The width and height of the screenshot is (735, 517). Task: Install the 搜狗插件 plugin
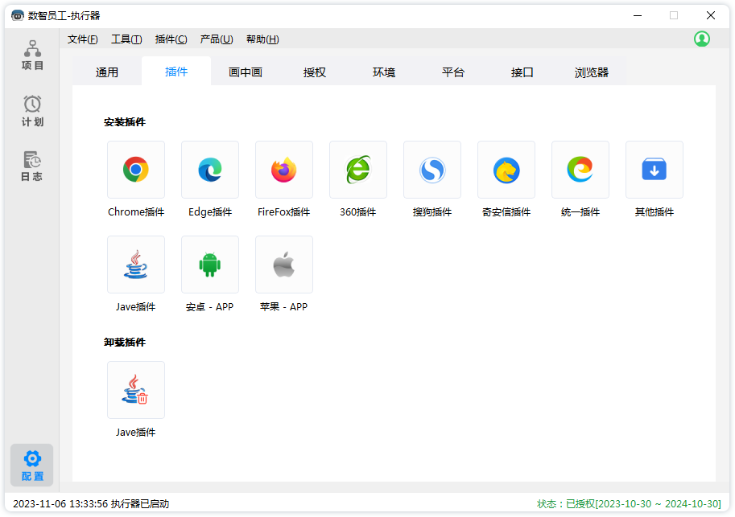432,170
